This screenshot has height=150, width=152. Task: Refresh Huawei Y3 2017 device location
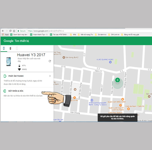50,61
